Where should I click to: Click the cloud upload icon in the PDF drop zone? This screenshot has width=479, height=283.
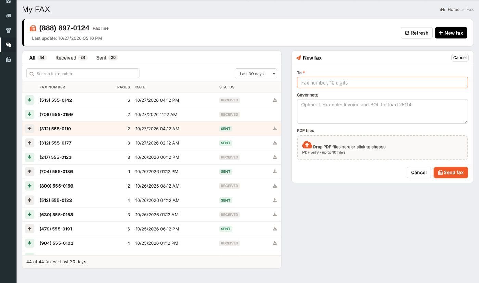(307, 144)
